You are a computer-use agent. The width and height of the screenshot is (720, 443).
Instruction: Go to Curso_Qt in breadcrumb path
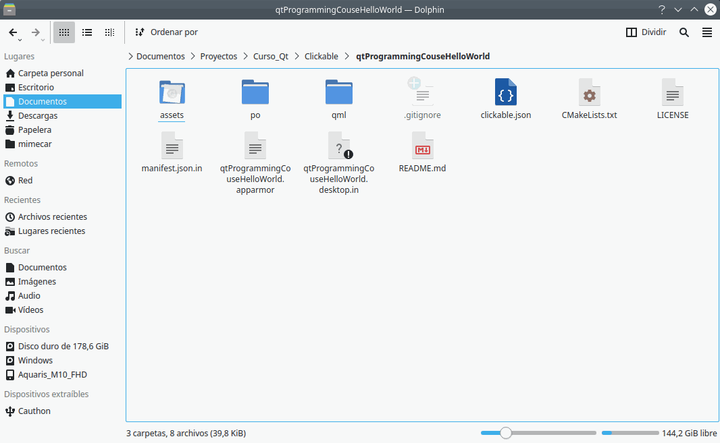(x=270, y=57)
